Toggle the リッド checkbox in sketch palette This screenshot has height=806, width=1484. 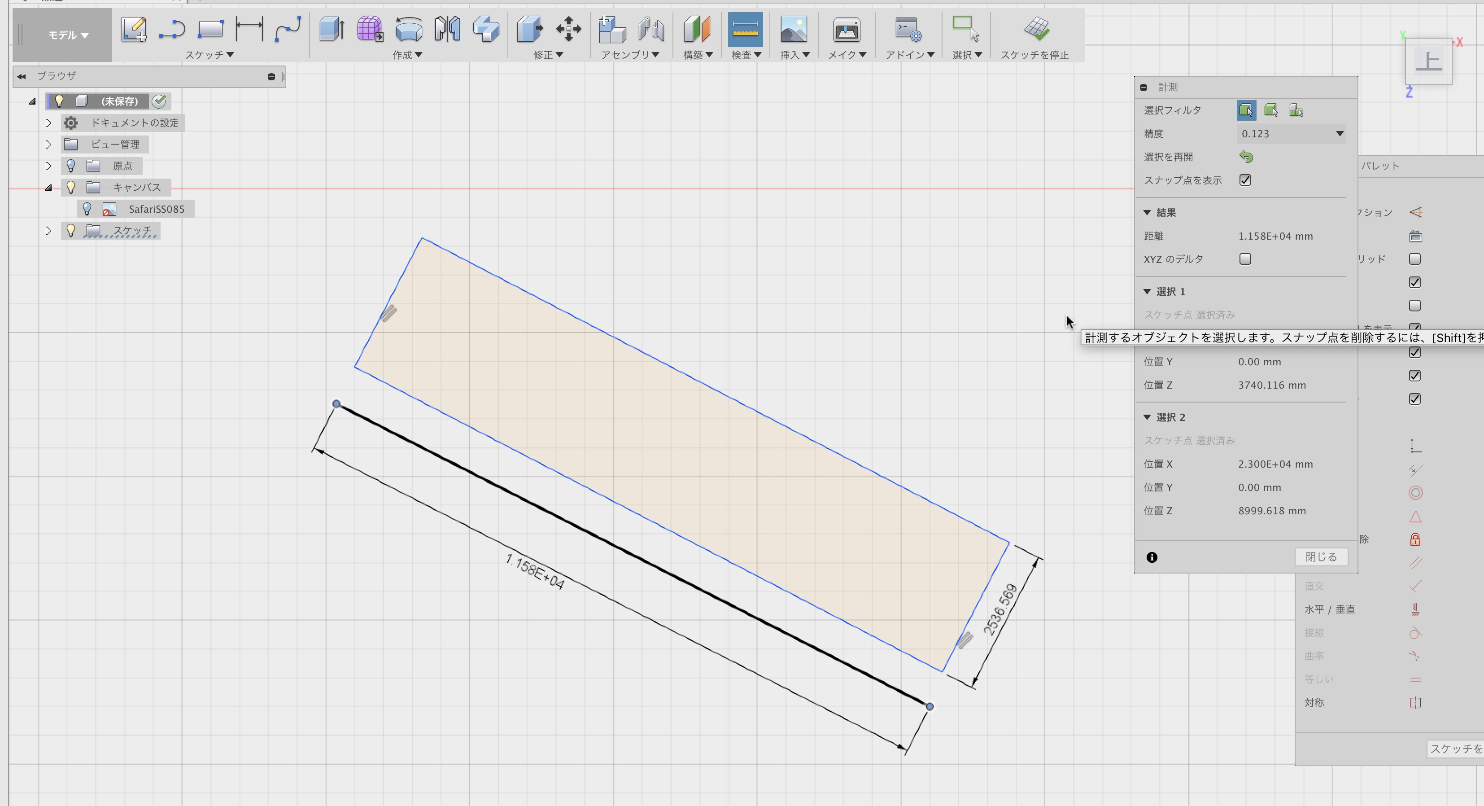[x=1414, y=259]
